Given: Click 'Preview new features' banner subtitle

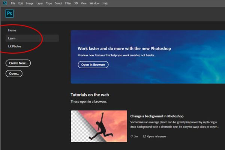Looking at the screenshot, I should [x=116, y=55].
